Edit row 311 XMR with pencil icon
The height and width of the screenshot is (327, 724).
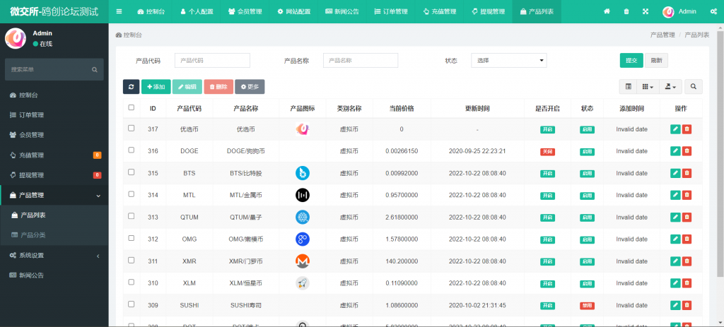(675, 261)
